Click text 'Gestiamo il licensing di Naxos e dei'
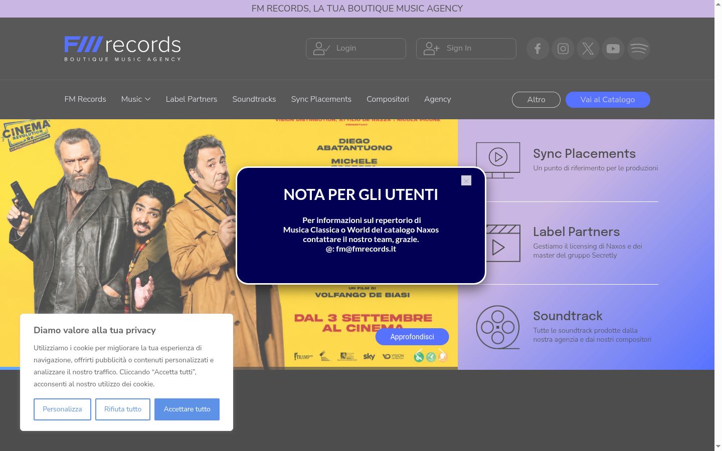This screenshot has height=451, width=722. click(588, 247)
